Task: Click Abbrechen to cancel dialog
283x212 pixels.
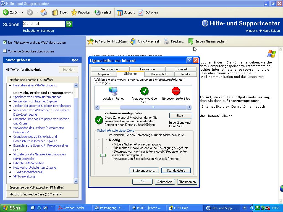Action: click(165, 182)
